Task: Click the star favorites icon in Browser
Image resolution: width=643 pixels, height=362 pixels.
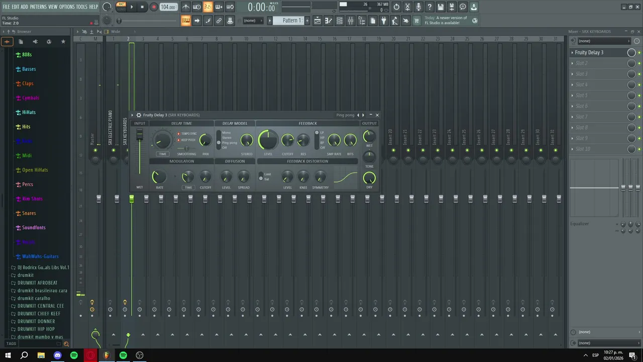Action: tap(63, 42)
